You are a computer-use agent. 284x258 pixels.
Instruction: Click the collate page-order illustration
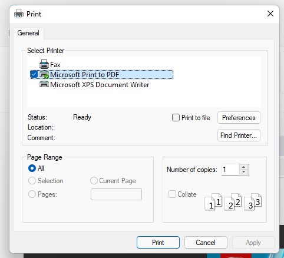coord(233,201)
